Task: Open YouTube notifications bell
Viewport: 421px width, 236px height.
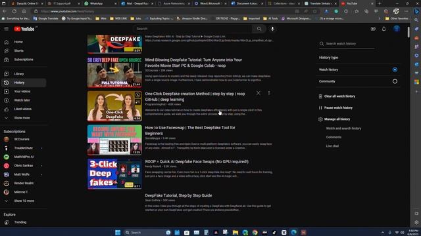Action: click(384, 29)
